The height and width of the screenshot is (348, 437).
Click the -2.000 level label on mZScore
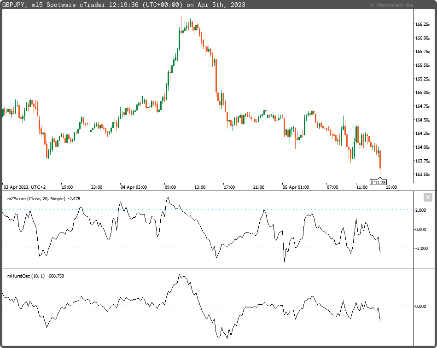pos(421,248)
